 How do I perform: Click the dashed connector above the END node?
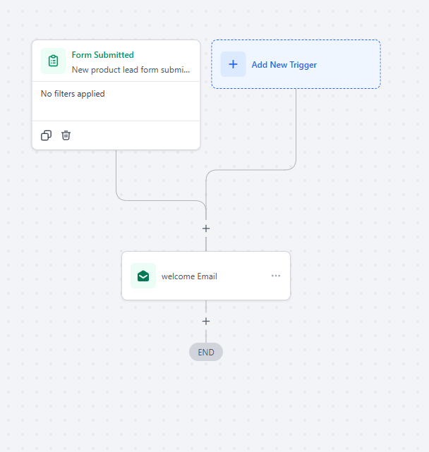click(x=206, y=335)
